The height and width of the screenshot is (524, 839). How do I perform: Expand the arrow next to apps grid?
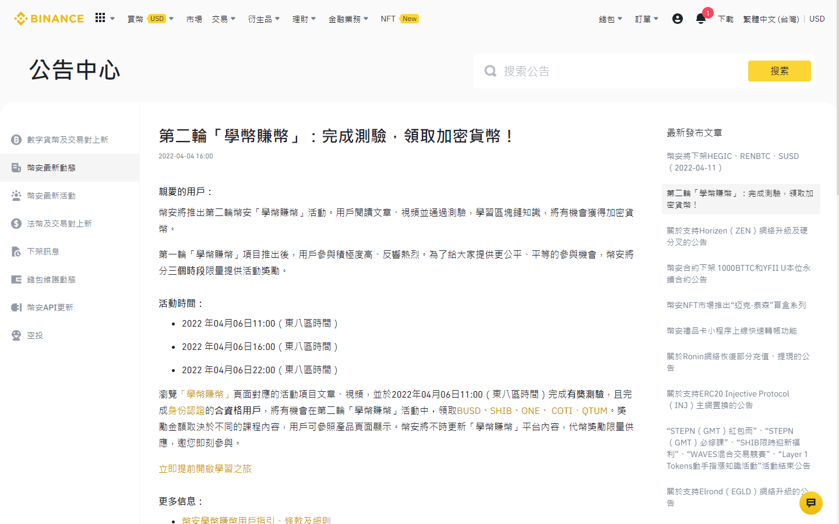click(x=112, y=19)
